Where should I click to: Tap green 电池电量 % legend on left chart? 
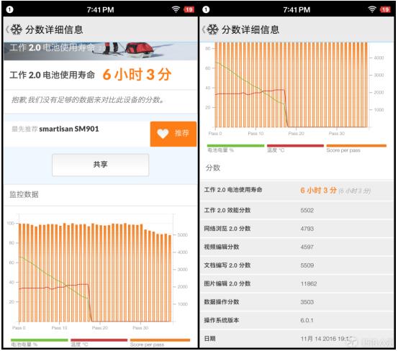click(40, 342)
